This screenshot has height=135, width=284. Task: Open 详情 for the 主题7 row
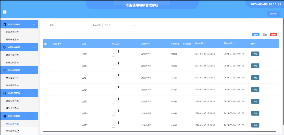pos(255,125)
